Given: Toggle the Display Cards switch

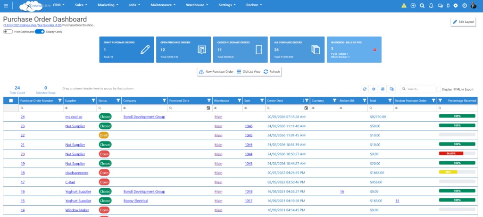Looking at the screenshot, I should pos(40,32).
